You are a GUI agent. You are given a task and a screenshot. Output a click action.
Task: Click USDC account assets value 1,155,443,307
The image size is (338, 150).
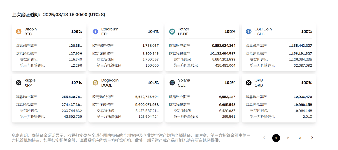[300, 46]
